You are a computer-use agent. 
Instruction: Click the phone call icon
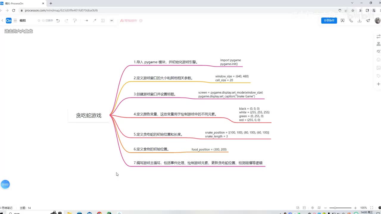(351, 21)
